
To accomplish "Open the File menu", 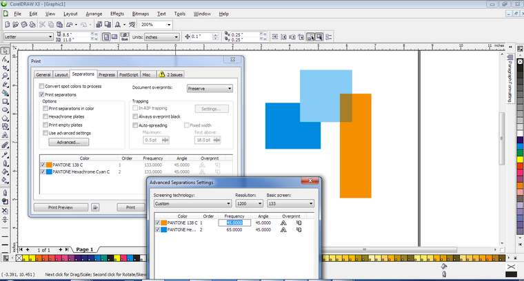I will 17,14.
